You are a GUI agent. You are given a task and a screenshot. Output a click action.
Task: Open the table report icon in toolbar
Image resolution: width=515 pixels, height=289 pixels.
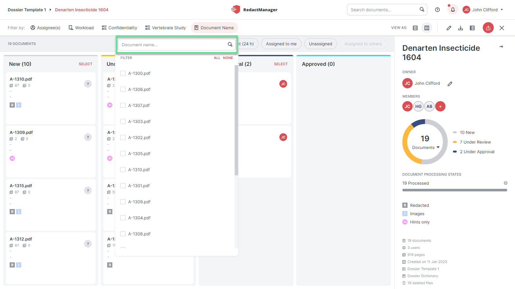pyautogui.click(x=472, y=28)
